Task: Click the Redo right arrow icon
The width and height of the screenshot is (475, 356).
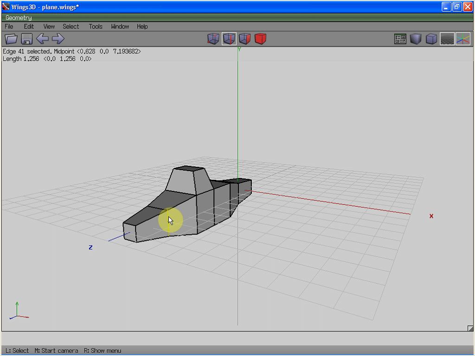Action: click(58, 39)
